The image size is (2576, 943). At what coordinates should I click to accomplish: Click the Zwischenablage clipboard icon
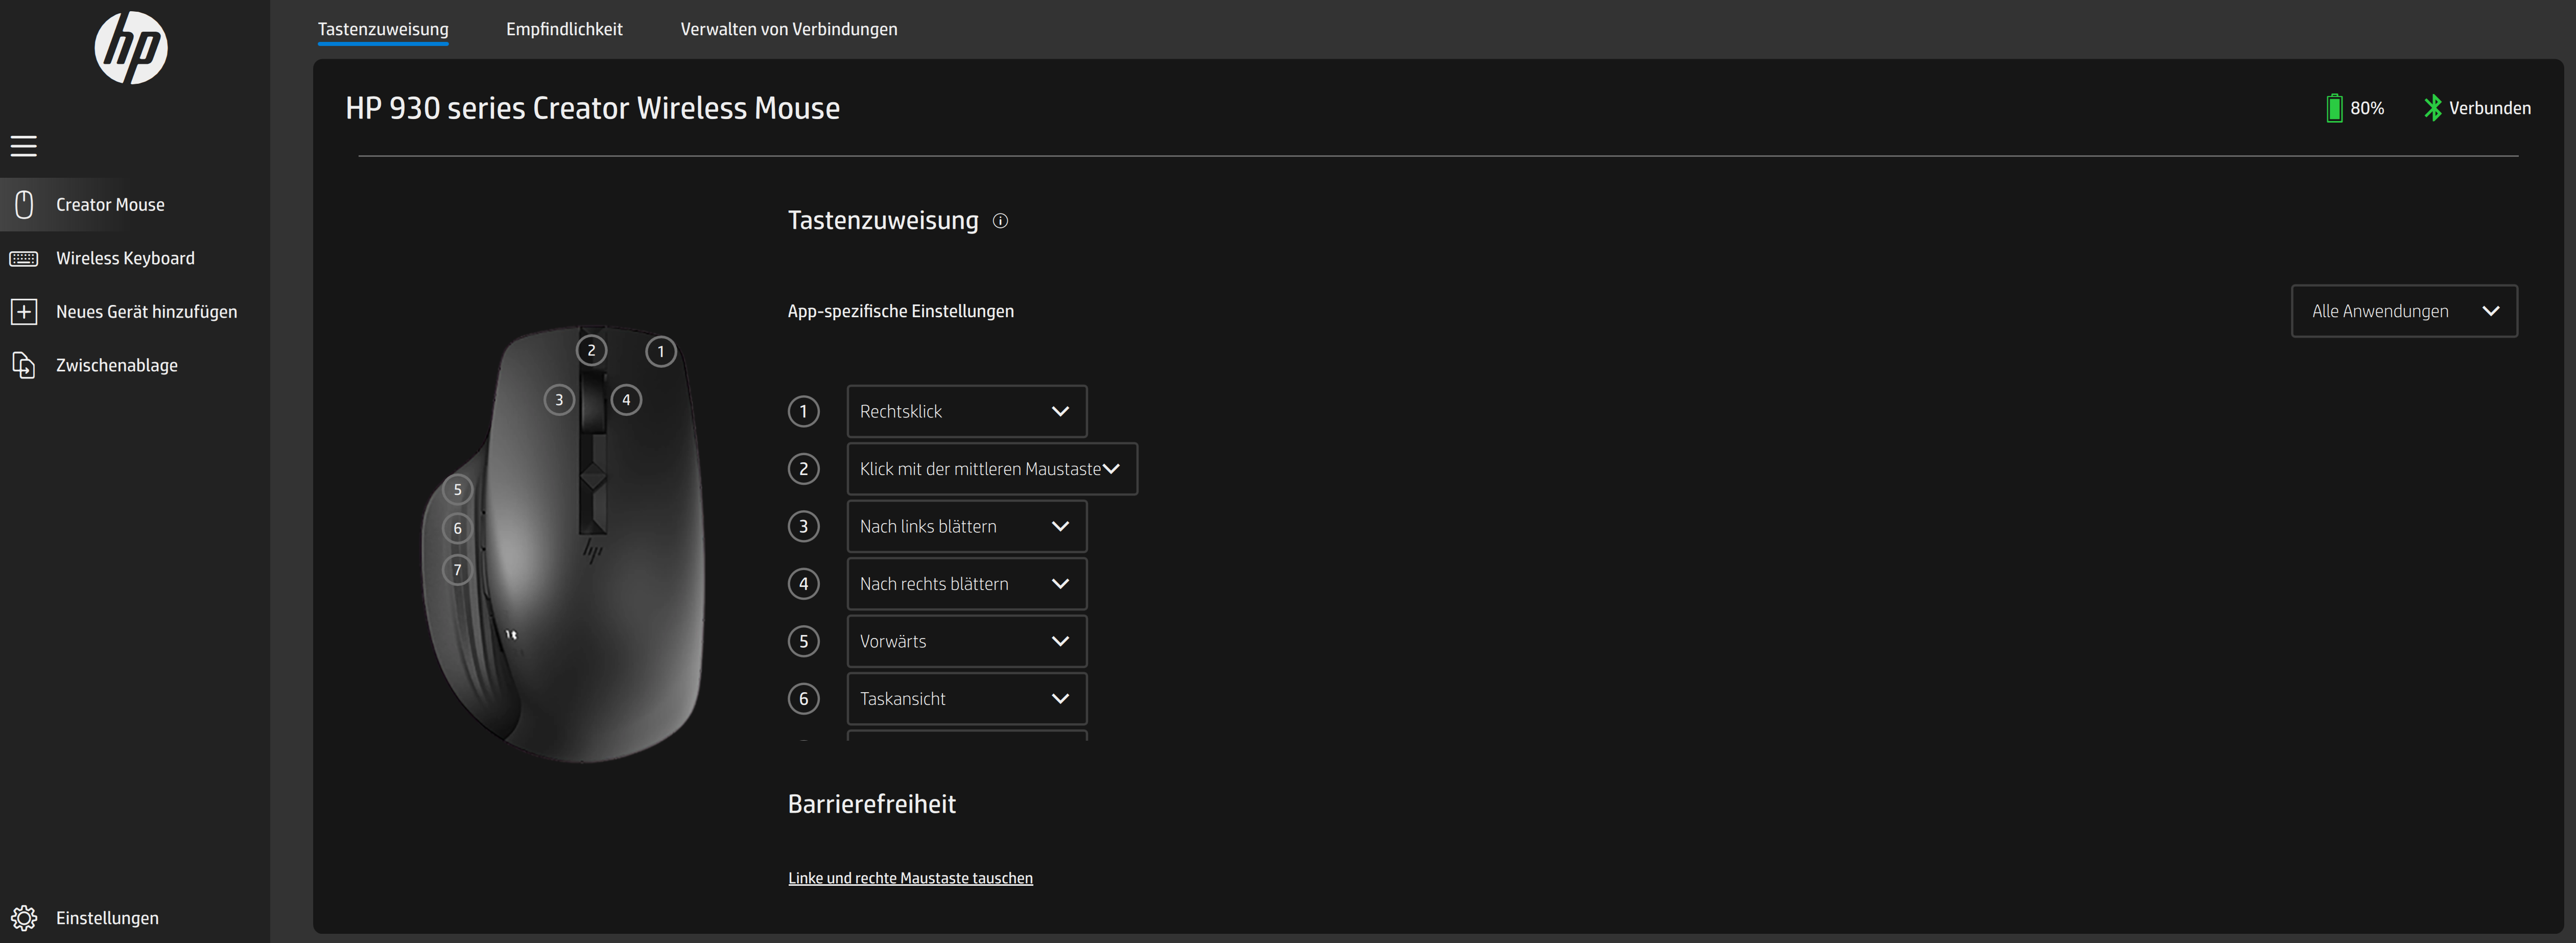click(24, 365)
